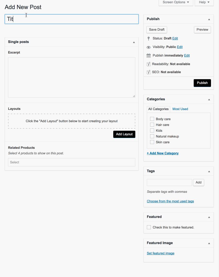The height and width of the screenshot is (277, 219).
Task: Open the Screen Options dropdown
Action: [x=176, y=2]
